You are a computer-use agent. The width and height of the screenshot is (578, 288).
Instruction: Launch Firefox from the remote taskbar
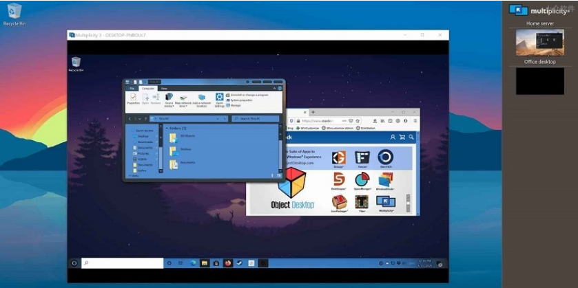pos(226,263)
